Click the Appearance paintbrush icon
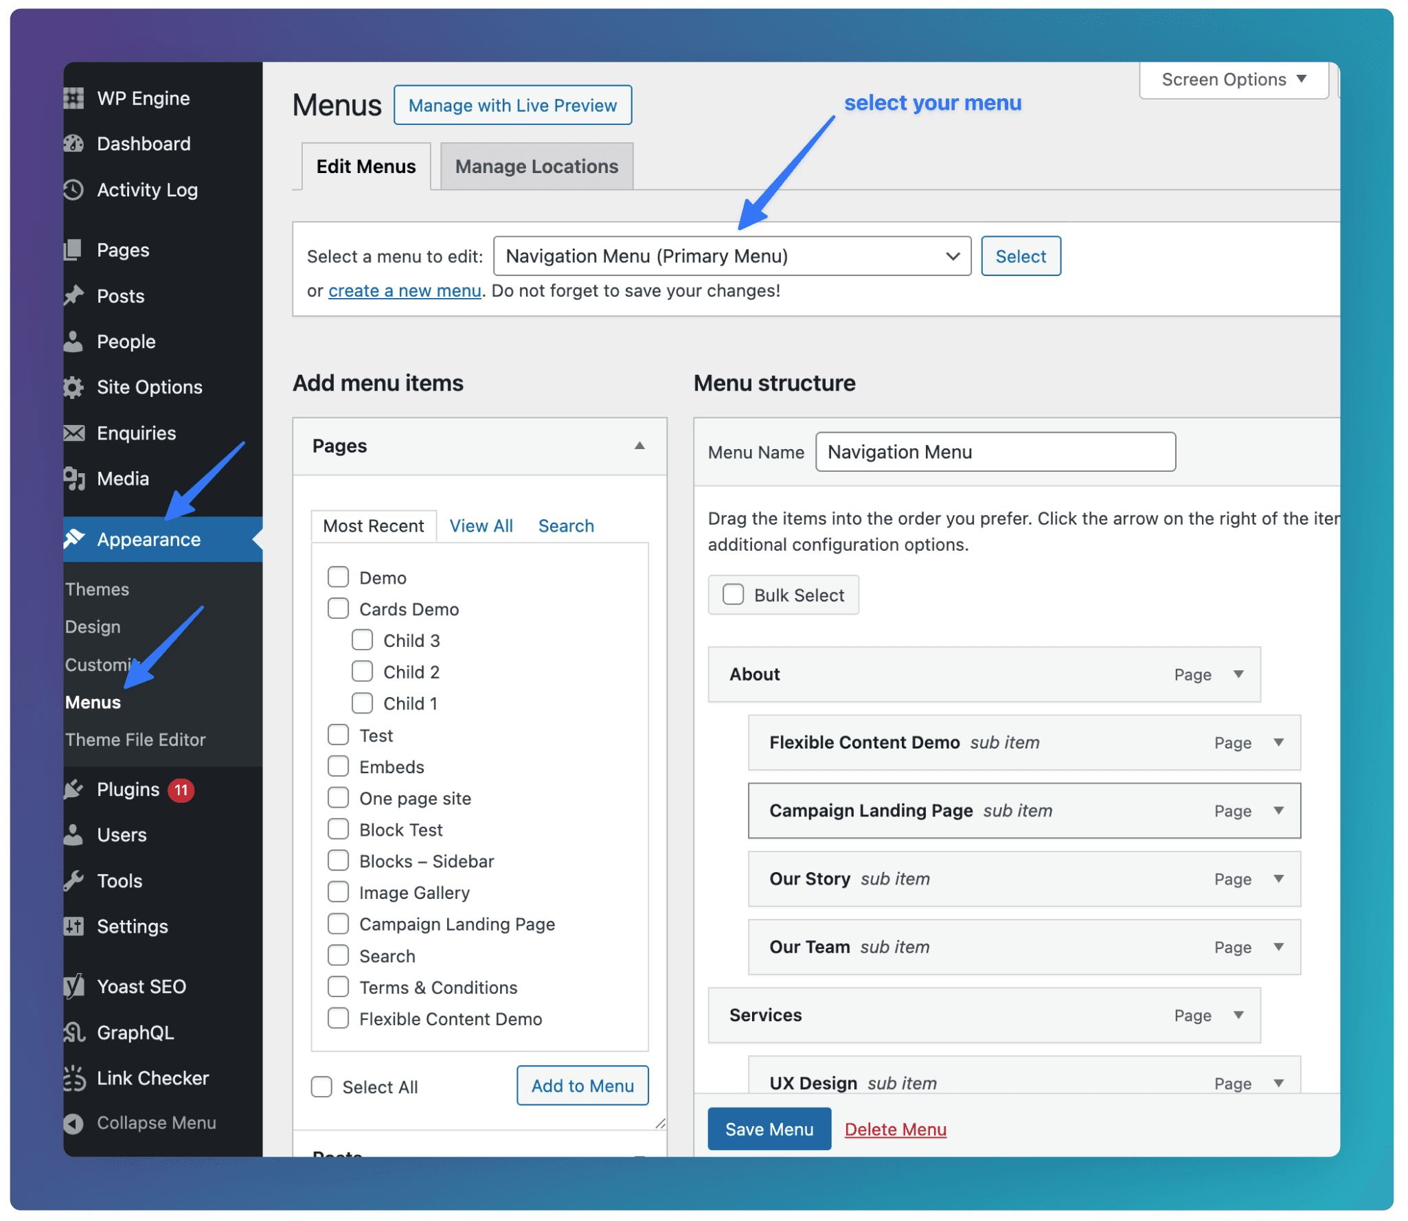 click(73, 539)
